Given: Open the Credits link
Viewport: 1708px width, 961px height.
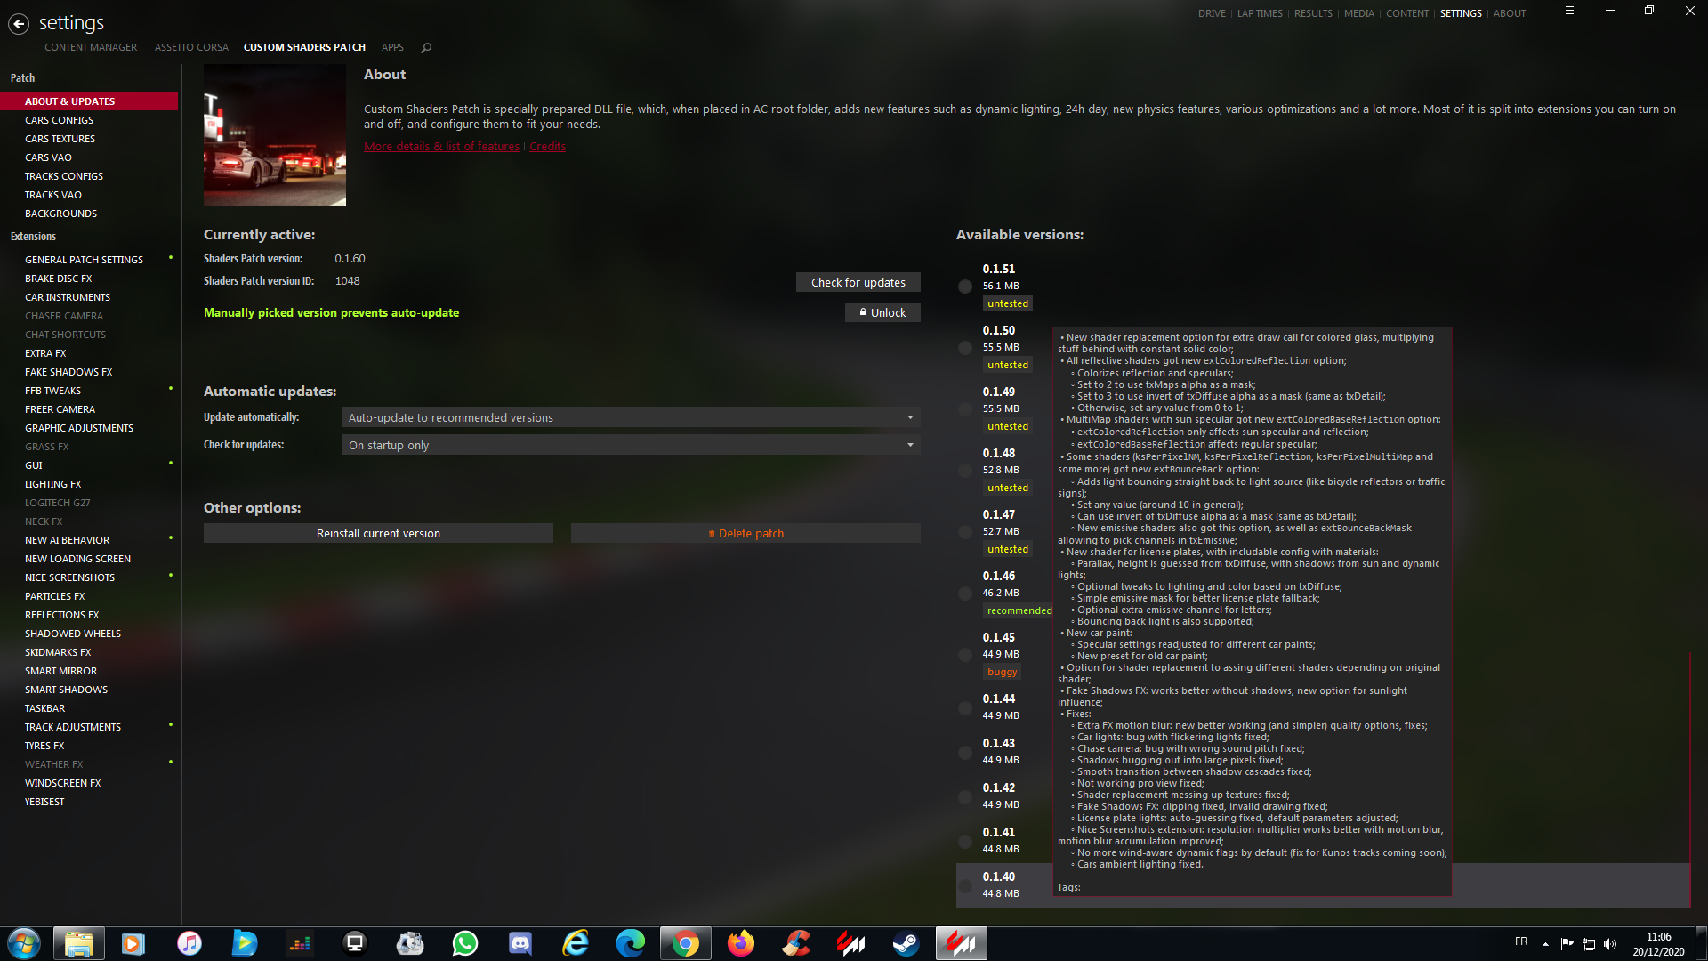Looking at the screenshot, I should point(547,147).
